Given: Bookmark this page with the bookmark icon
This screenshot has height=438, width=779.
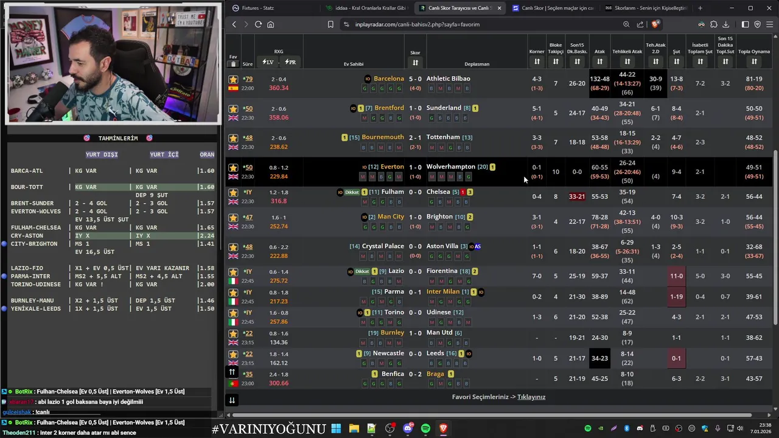Looking at the screenshot, I should point(330,24).
